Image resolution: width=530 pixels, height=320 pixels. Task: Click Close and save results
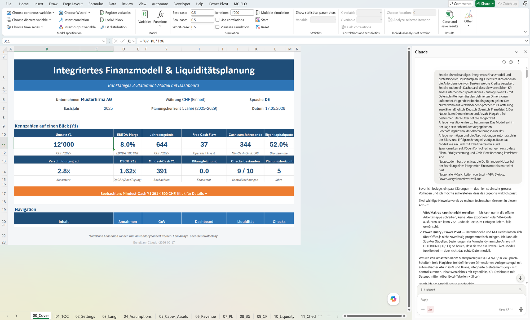click(x=449, y=19)
